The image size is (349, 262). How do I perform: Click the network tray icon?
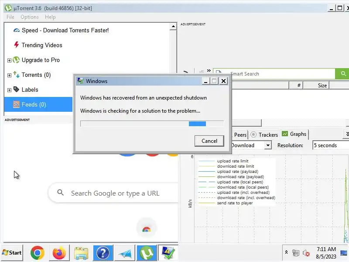click(296, 253)
